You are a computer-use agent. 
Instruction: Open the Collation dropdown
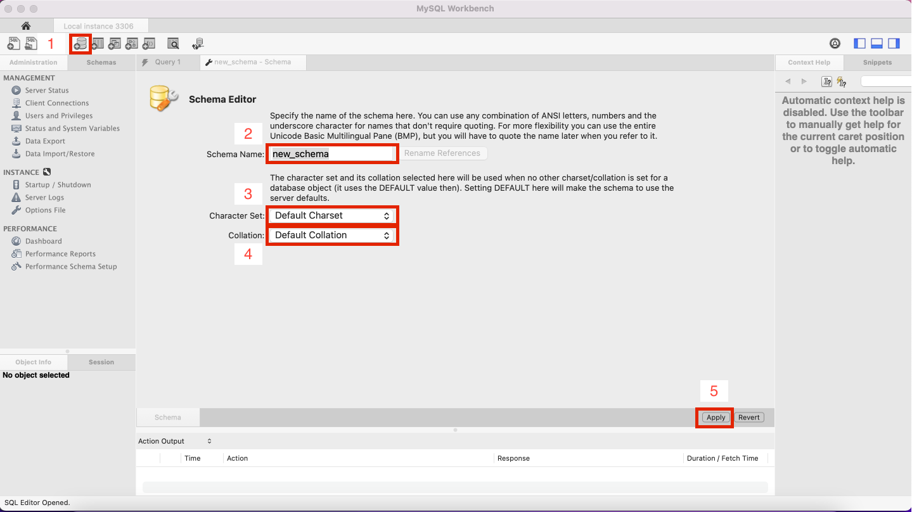[x=332, y=235]
